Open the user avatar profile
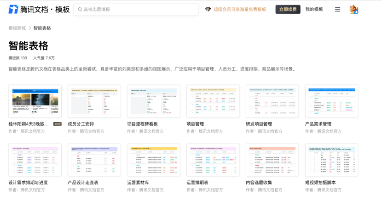The height and width of the screenshot is (201, 382). tap(353, 9)
